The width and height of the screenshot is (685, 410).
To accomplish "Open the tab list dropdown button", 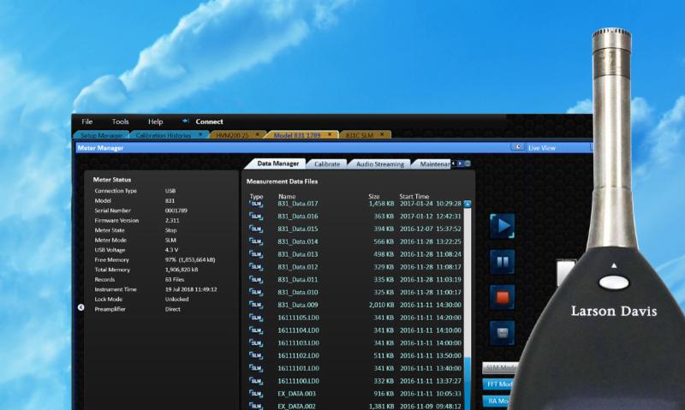I will point(468,163).
